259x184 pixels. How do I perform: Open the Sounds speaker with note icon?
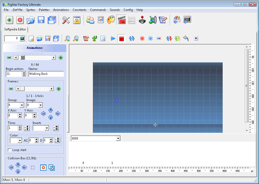coord(153,20)
